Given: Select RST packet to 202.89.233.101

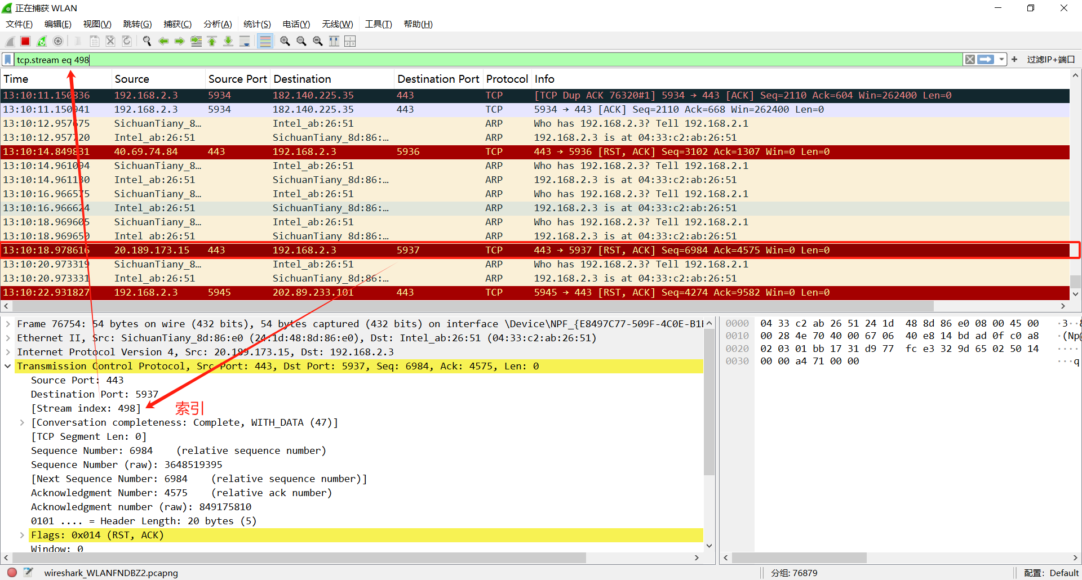Looking at the screenshot, I should tap(535, 293).
